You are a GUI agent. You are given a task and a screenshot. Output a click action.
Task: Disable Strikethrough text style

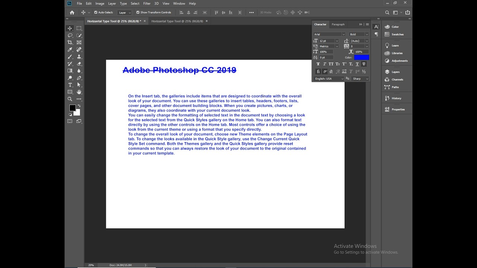pyautogui.click(x=364, y=64)
